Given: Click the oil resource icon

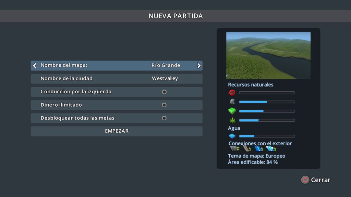Looking at the screenshot, I should point(232,93).
